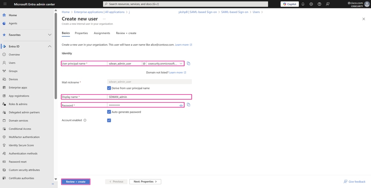Click the Password reset icon

point(4,162)
